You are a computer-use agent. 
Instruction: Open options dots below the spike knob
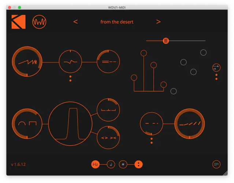[70, 79]
